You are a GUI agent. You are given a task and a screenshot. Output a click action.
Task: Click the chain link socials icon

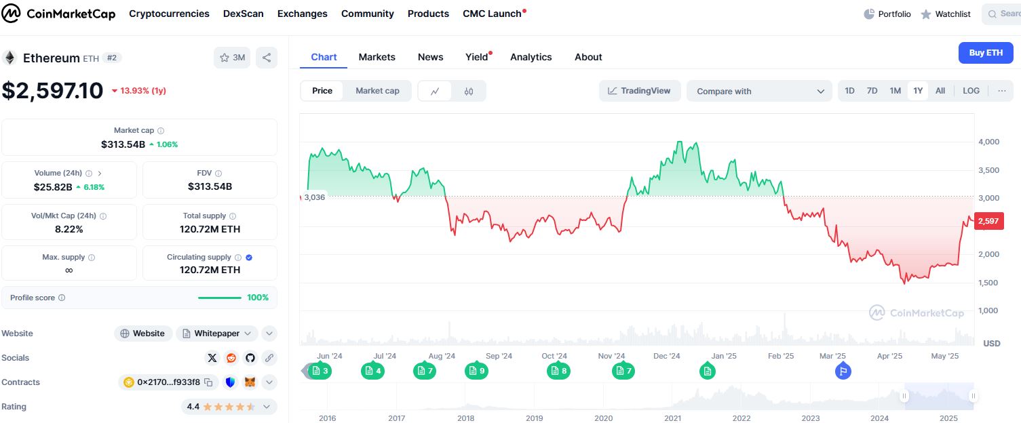click(x=269, y=358)
